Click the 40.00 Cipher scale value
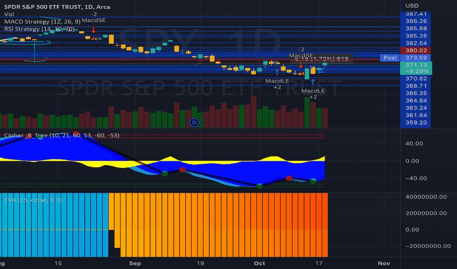This screenshot has height=269, width=457. tap(414, 143)
